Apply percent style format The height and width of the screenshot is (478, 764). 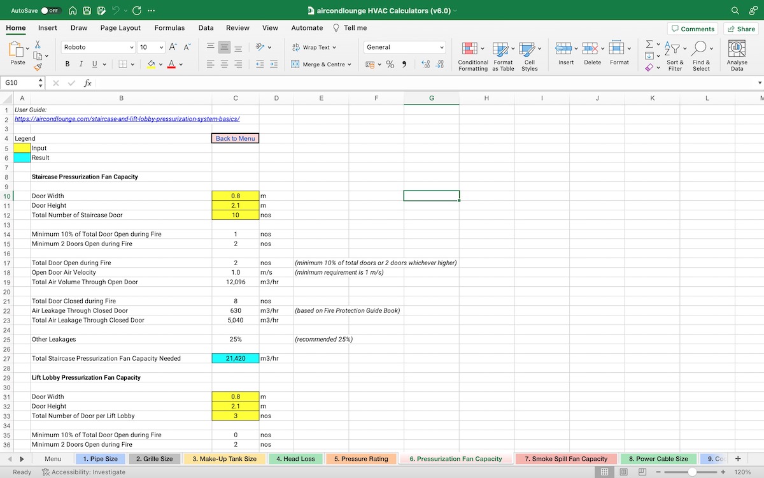[x=390, y=64]
